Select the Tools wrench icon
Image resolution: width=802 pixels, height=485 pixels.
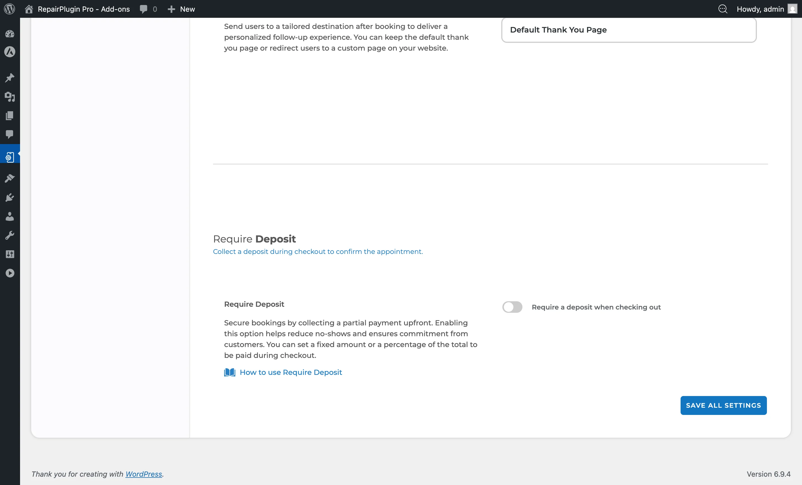[x=10, y=235]
